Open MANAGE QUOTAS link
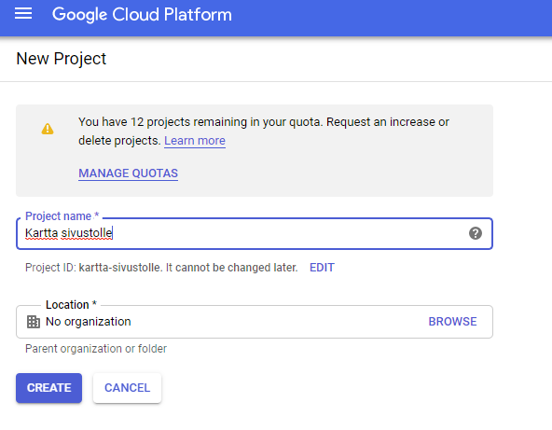The image size is (552, 430). 128,173
